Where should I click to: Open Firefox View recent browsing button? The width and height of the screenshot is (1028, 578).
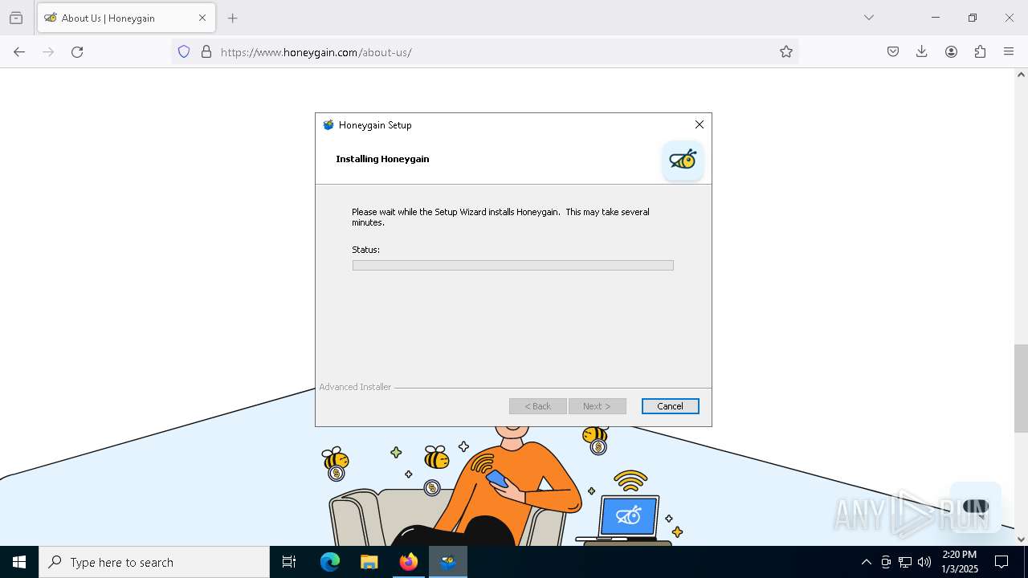click(x=16, y=18)
